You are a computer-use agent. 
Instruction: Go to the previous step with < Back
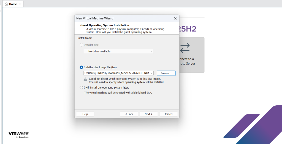129,114
